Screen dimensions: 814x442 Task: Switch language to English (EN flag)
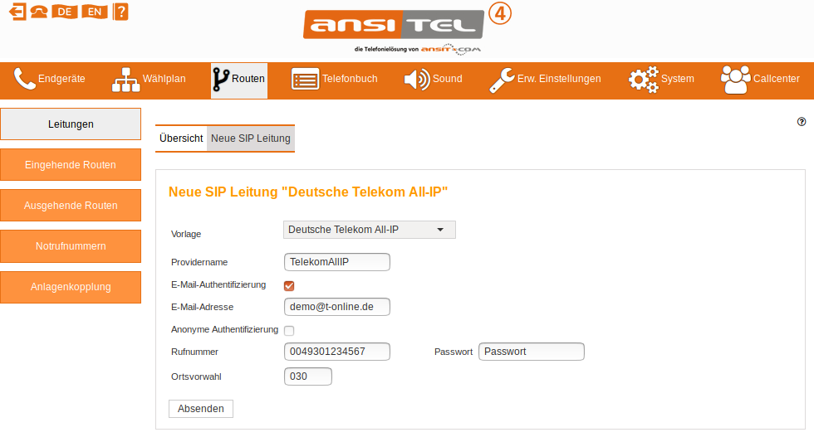95,12
